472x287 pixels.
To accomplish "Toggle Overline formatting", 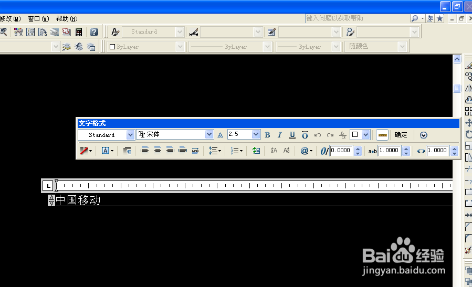I will point(305,135).
